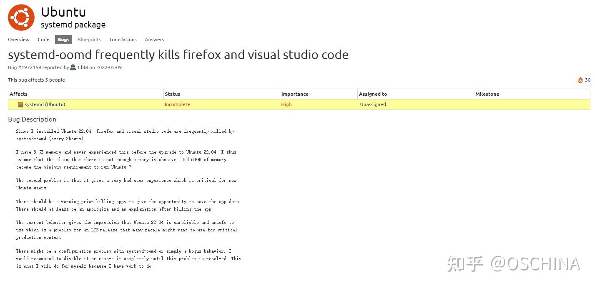Go to the Blueprints tab

pyautogui.click(x=89, y=40)
